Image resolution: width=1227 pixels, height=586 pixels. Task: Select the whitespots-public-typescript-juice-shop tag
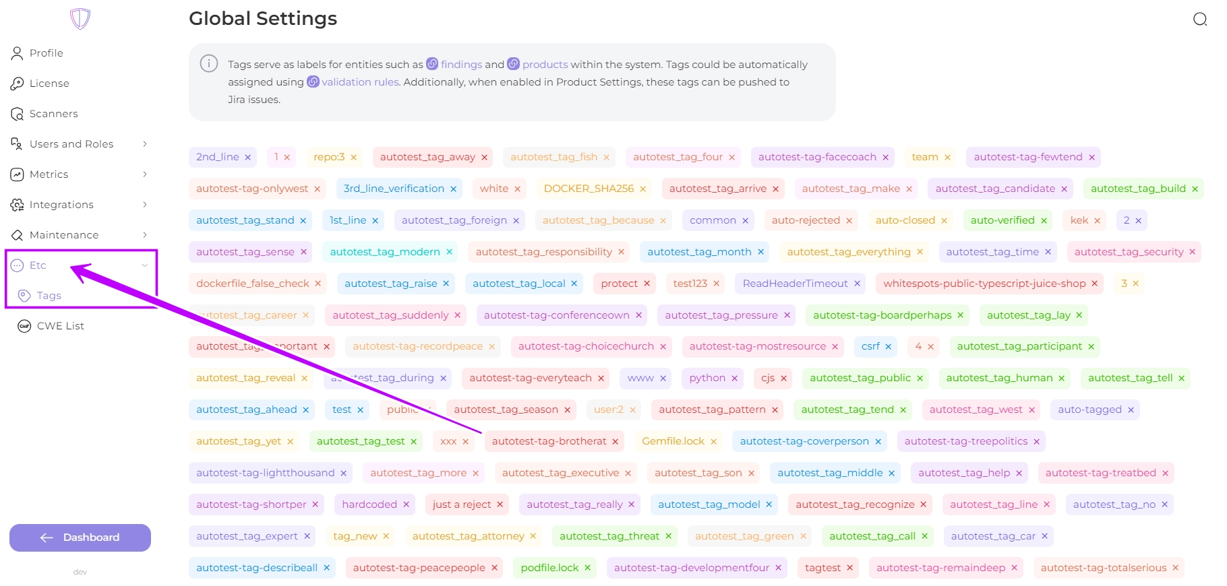[984, 284]
